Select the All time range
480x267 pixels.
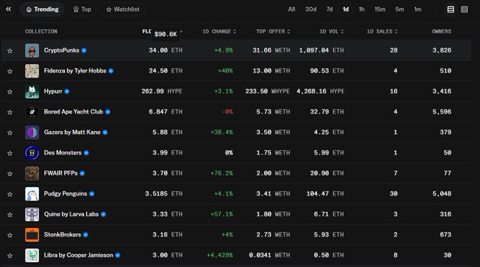292,9
